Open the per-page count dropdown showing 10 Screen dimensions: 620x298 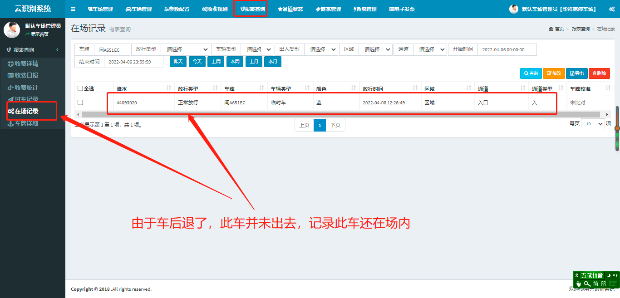593,123
